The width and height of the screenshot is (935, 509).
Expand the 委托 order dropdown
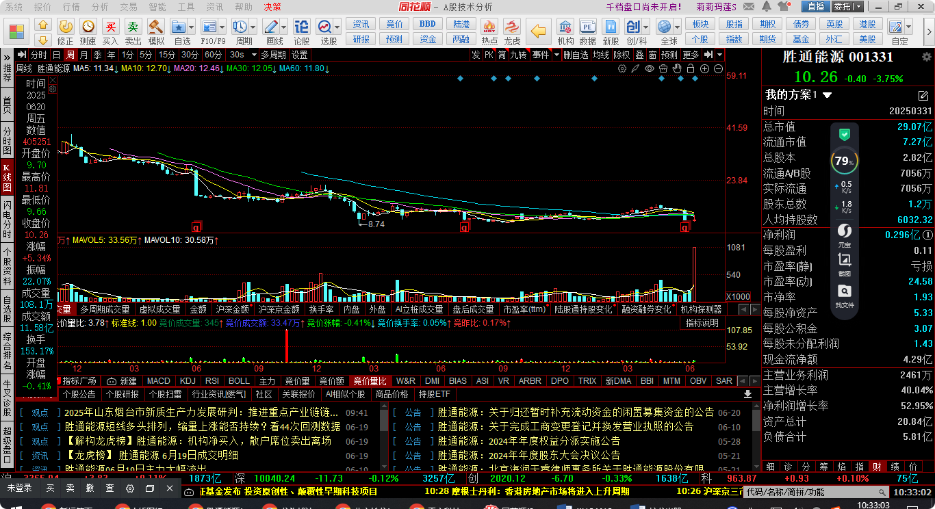[858, 6]
